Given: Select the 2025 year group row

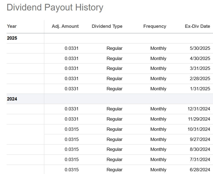Looking at the screenshot, I should click(12, 38).
